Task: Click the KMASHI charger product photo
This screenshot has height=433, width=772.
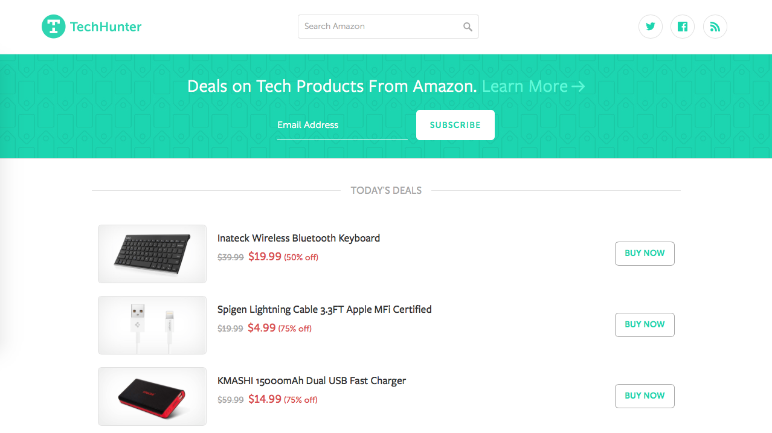Action: pyautogui.click(x=152, y=396)
